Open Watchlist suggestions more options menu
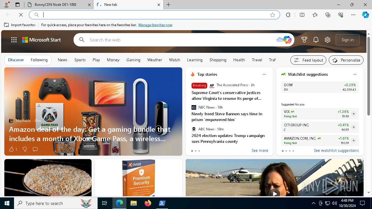This screenshot has width=372, height=209. 355,74
